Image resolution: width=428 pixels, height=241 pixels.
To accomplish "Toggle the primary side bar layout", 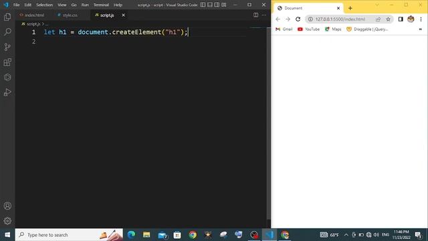I will [x=203, y=5].
